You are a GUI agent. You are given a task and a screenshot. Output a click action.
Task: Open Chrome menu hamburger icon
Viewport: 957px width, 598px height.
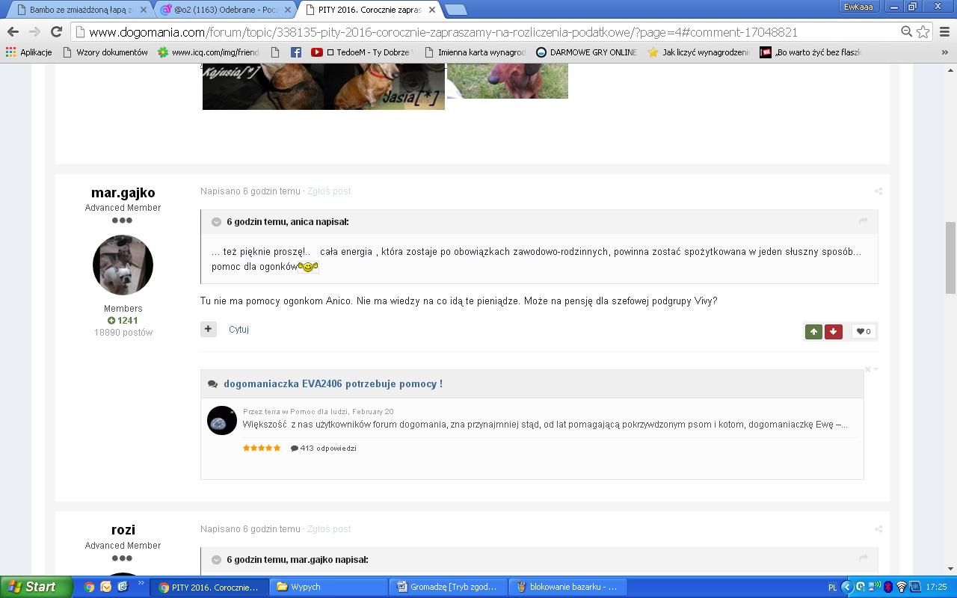click(944, 31)
